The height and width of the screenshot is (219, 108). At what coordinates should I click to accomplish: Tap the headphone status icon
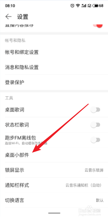(x=89, y=6)
